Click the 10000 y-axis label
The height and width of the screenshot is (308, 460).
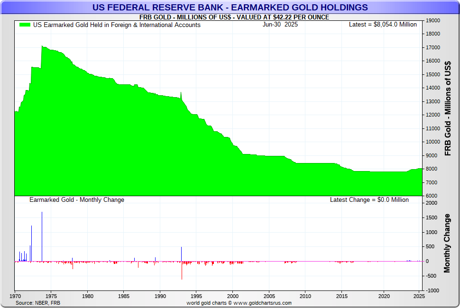432,142
